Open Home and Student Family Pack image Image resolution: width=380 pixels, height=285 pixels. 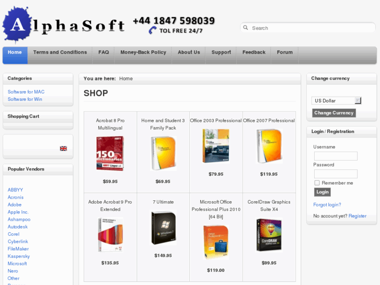(x=163, y=153)
